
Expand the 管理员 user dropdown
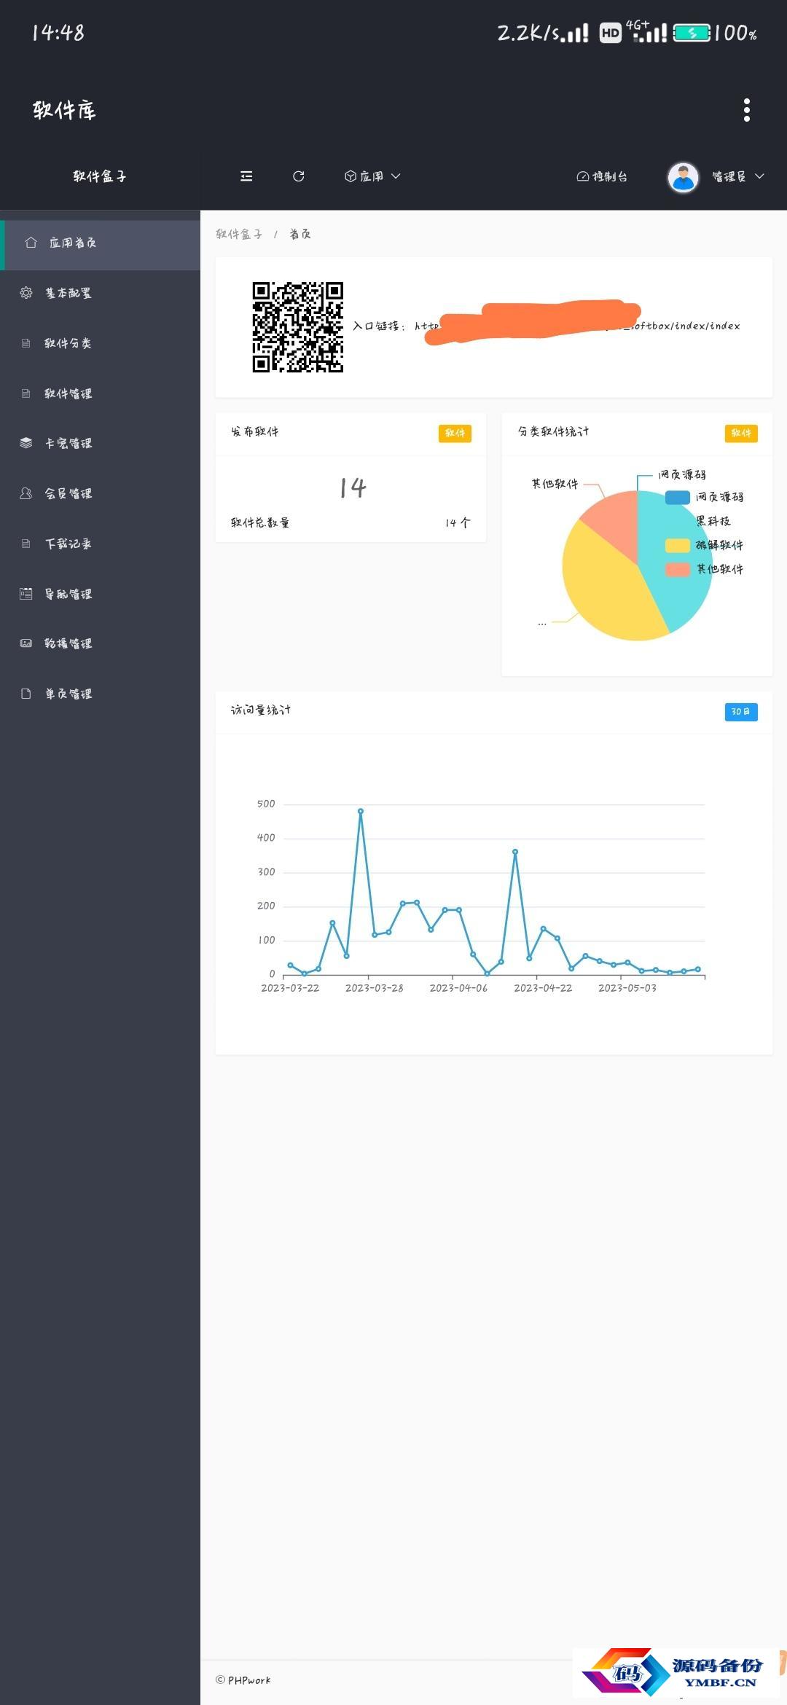(737, 176)
